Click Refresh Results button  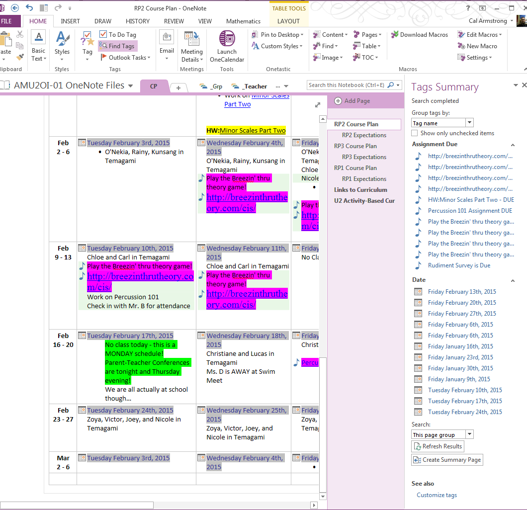pyautogui.click(x=438, y=446)
